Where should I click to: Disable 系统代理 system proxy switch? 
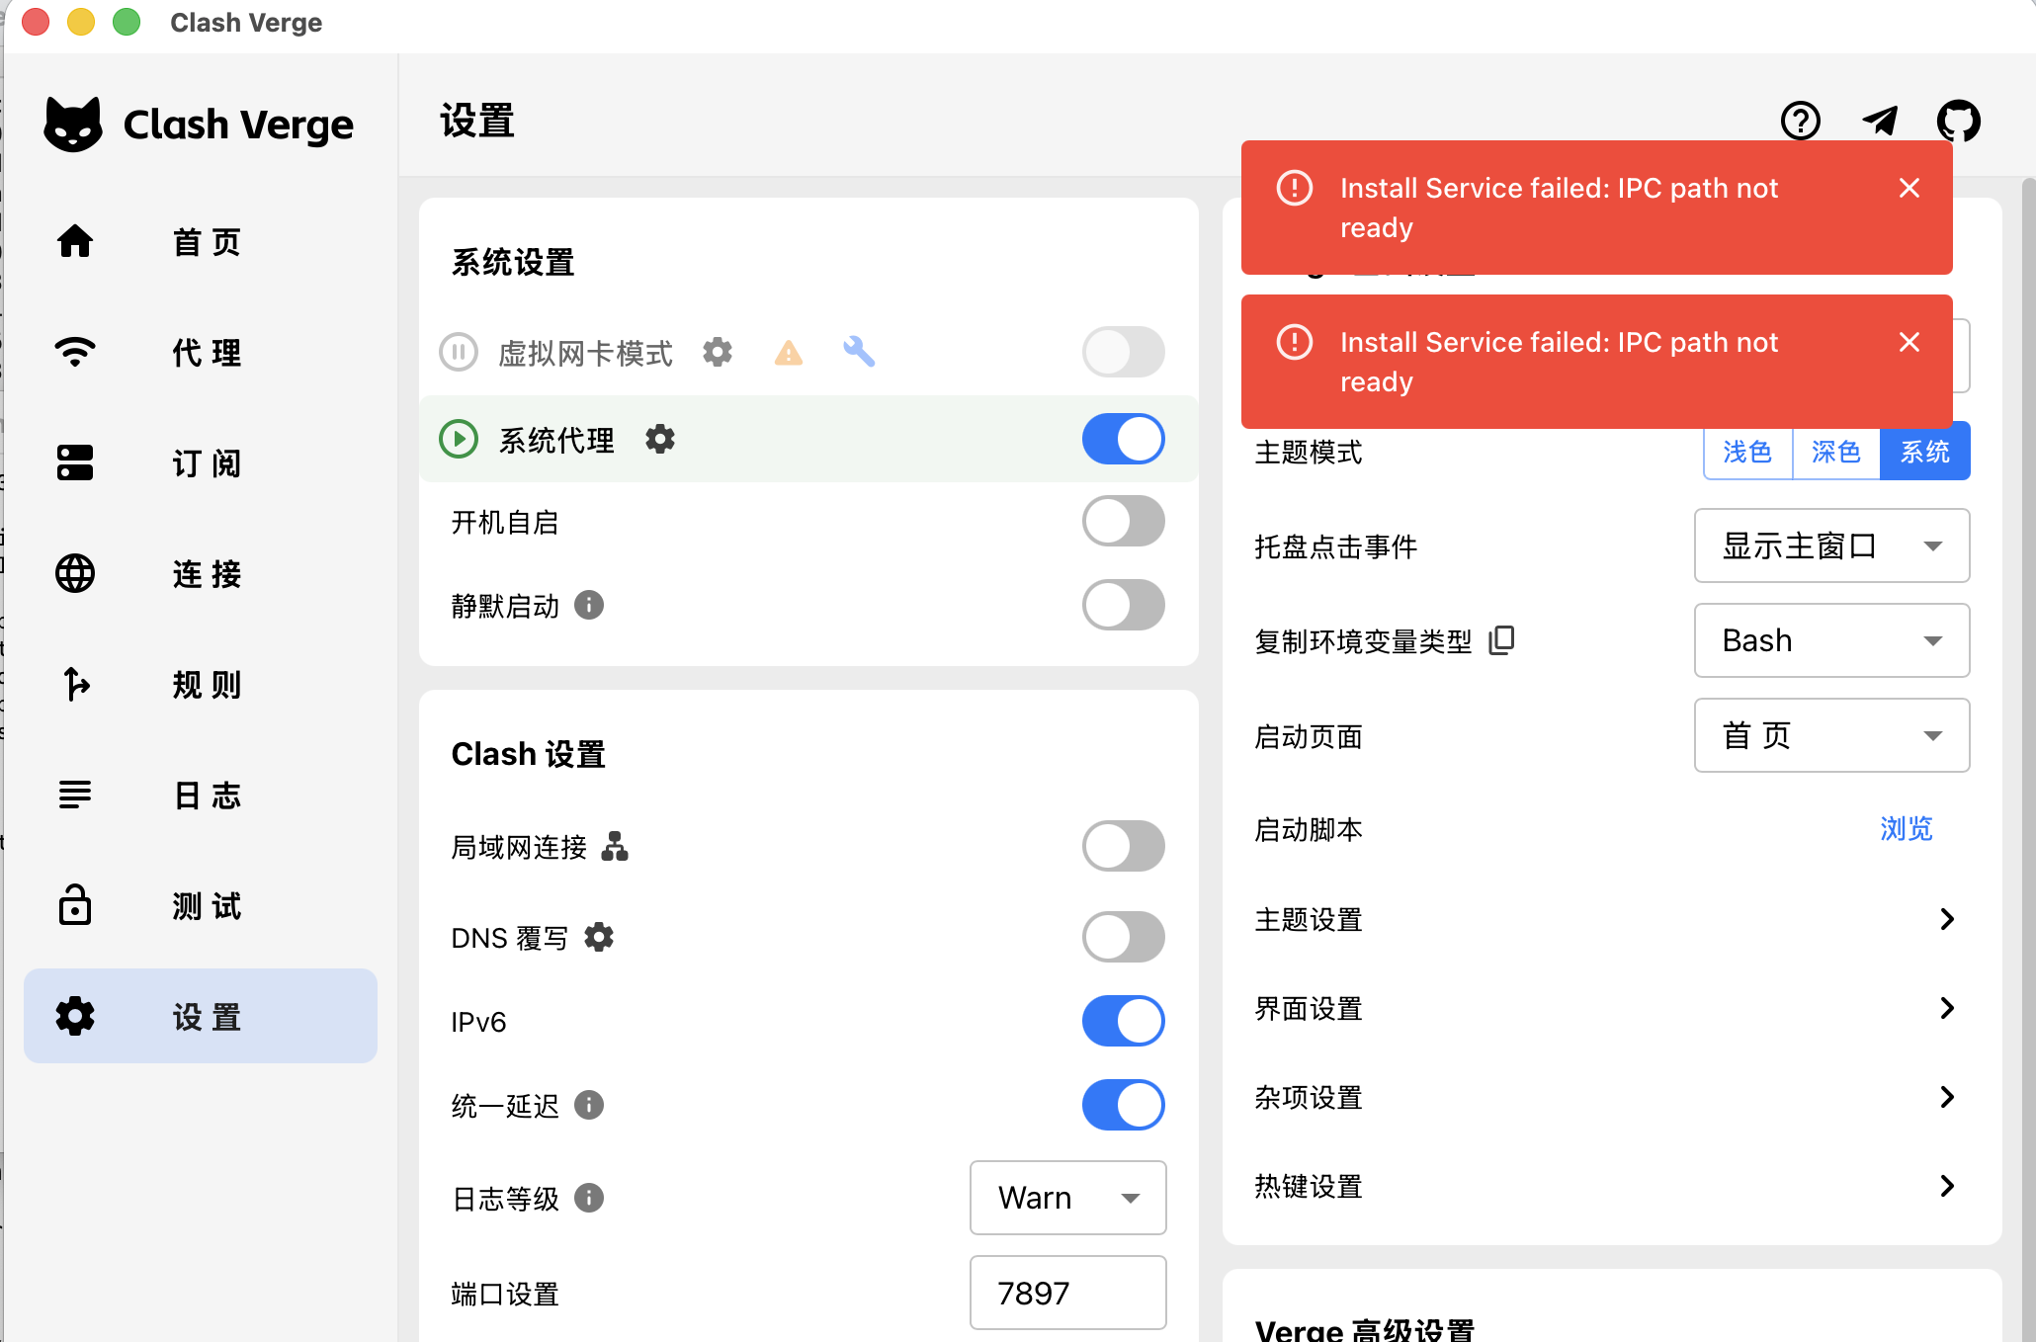click(x=1124, y=439)
